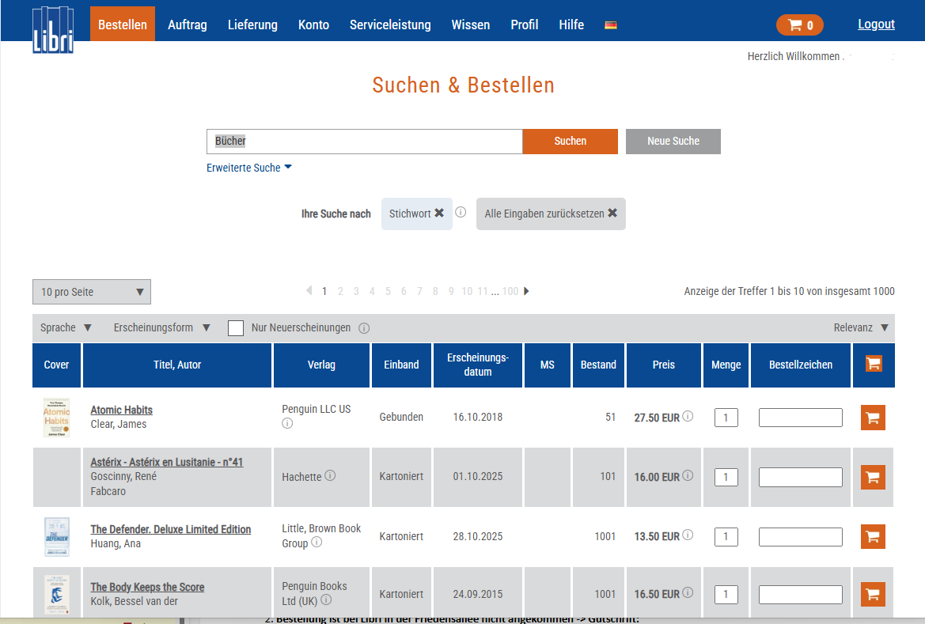This screenshot has width=925, height=624.
Task: Enable Nur Neuerscheinungen checkbox
Action: tap(235, 328)
